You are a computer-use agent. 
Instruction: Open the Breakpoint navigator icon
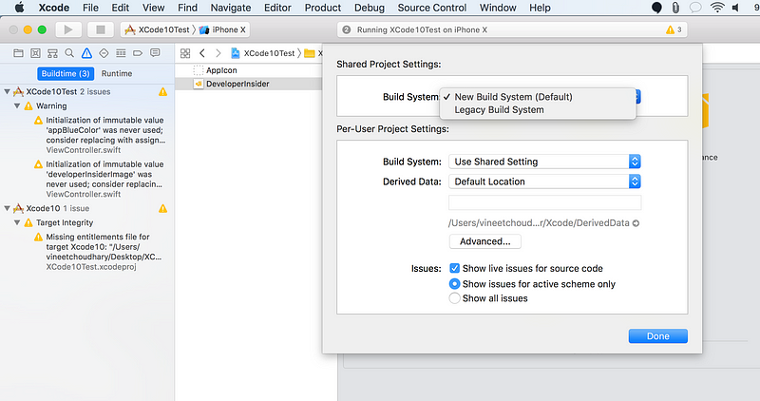[x=138, y=53]
